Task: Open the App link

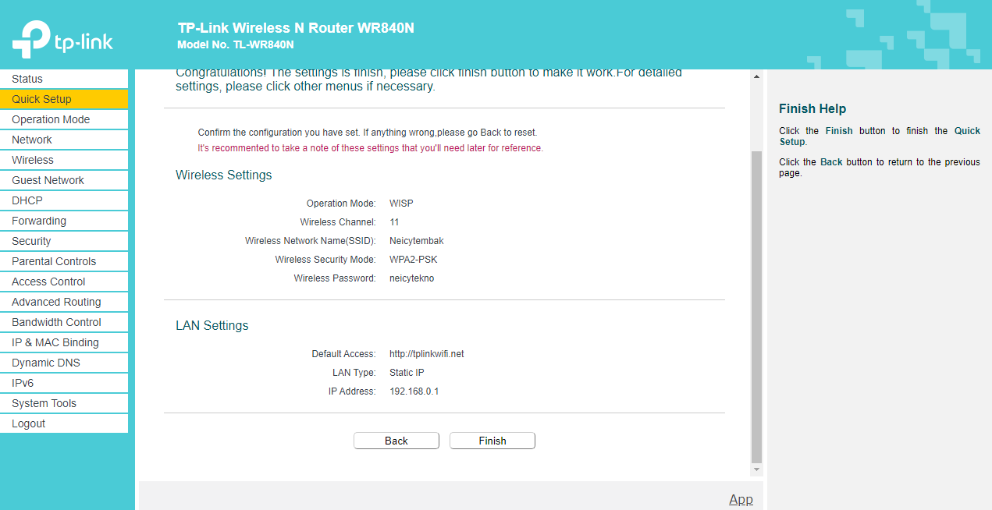Action: 741,499
